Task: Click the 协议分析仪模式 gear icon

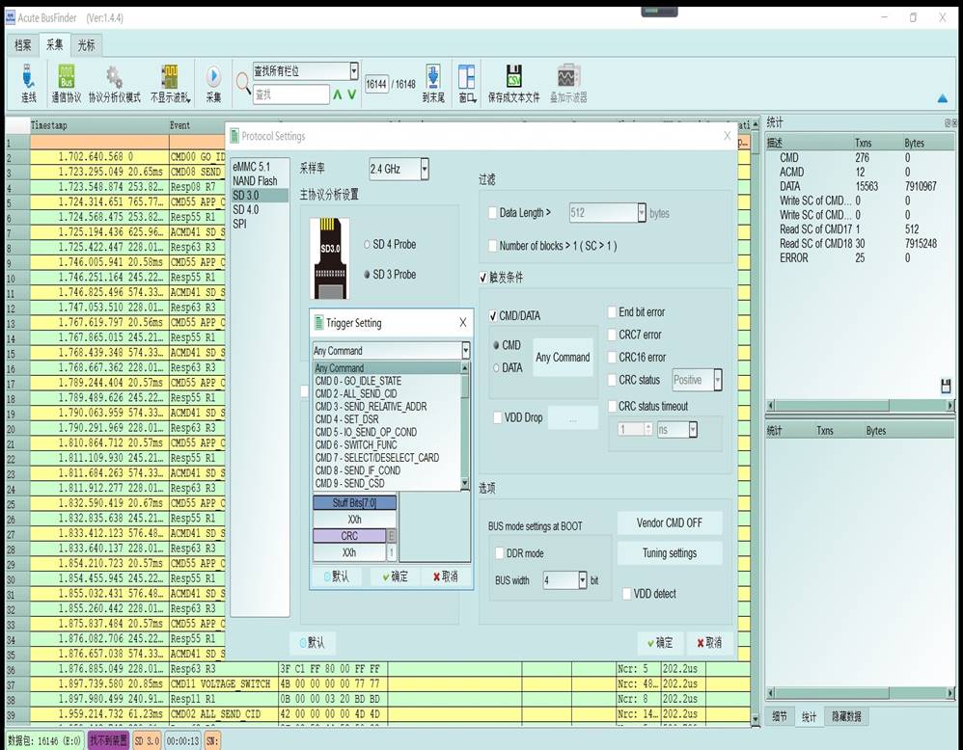Action: point(114,77)
